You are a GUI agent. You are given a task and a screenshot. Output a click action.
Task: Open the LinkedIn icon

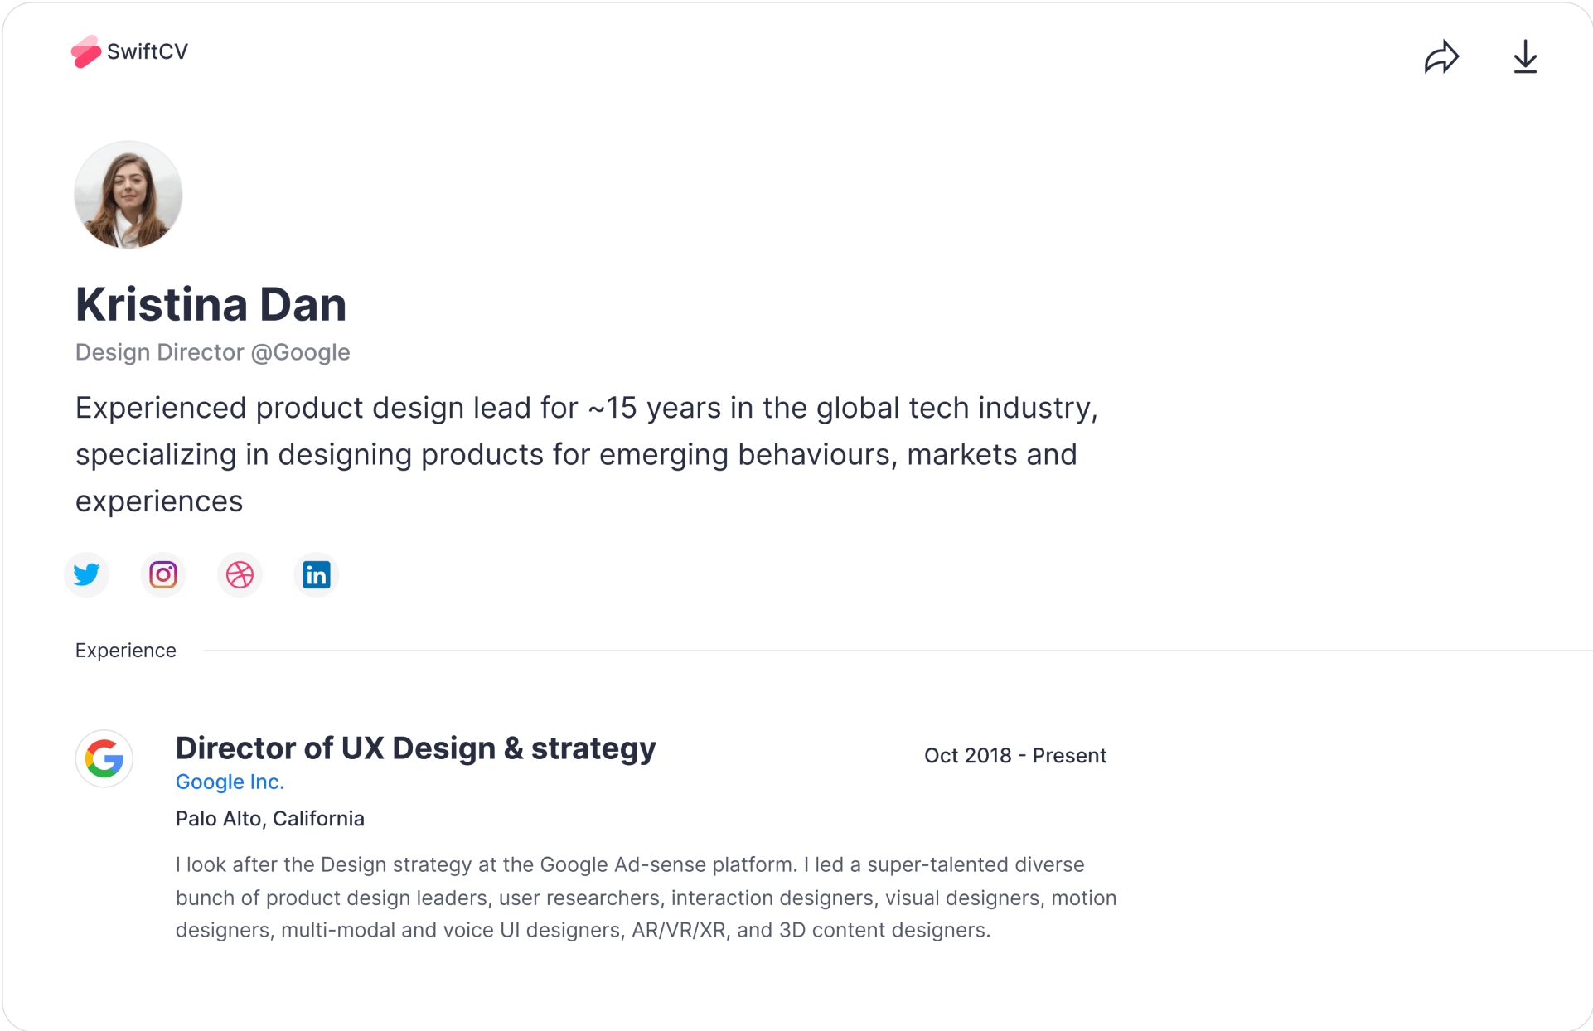click(317, 574)
